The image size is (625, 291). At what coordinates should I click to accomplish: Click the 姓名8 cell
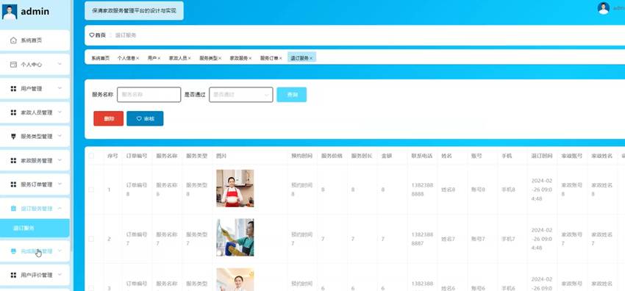[448, 190]
